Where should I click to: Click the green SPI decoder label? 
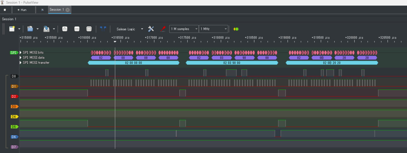14,52
